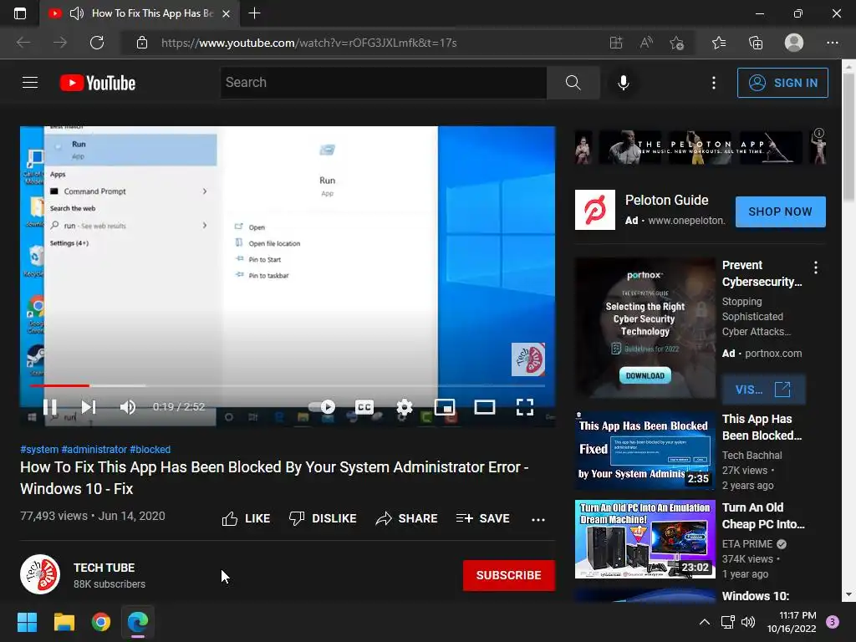The height and width of the screenshot is (642, 856).
Task: Open the TECH TUBE channel avatar
Action: pos(40,574)
